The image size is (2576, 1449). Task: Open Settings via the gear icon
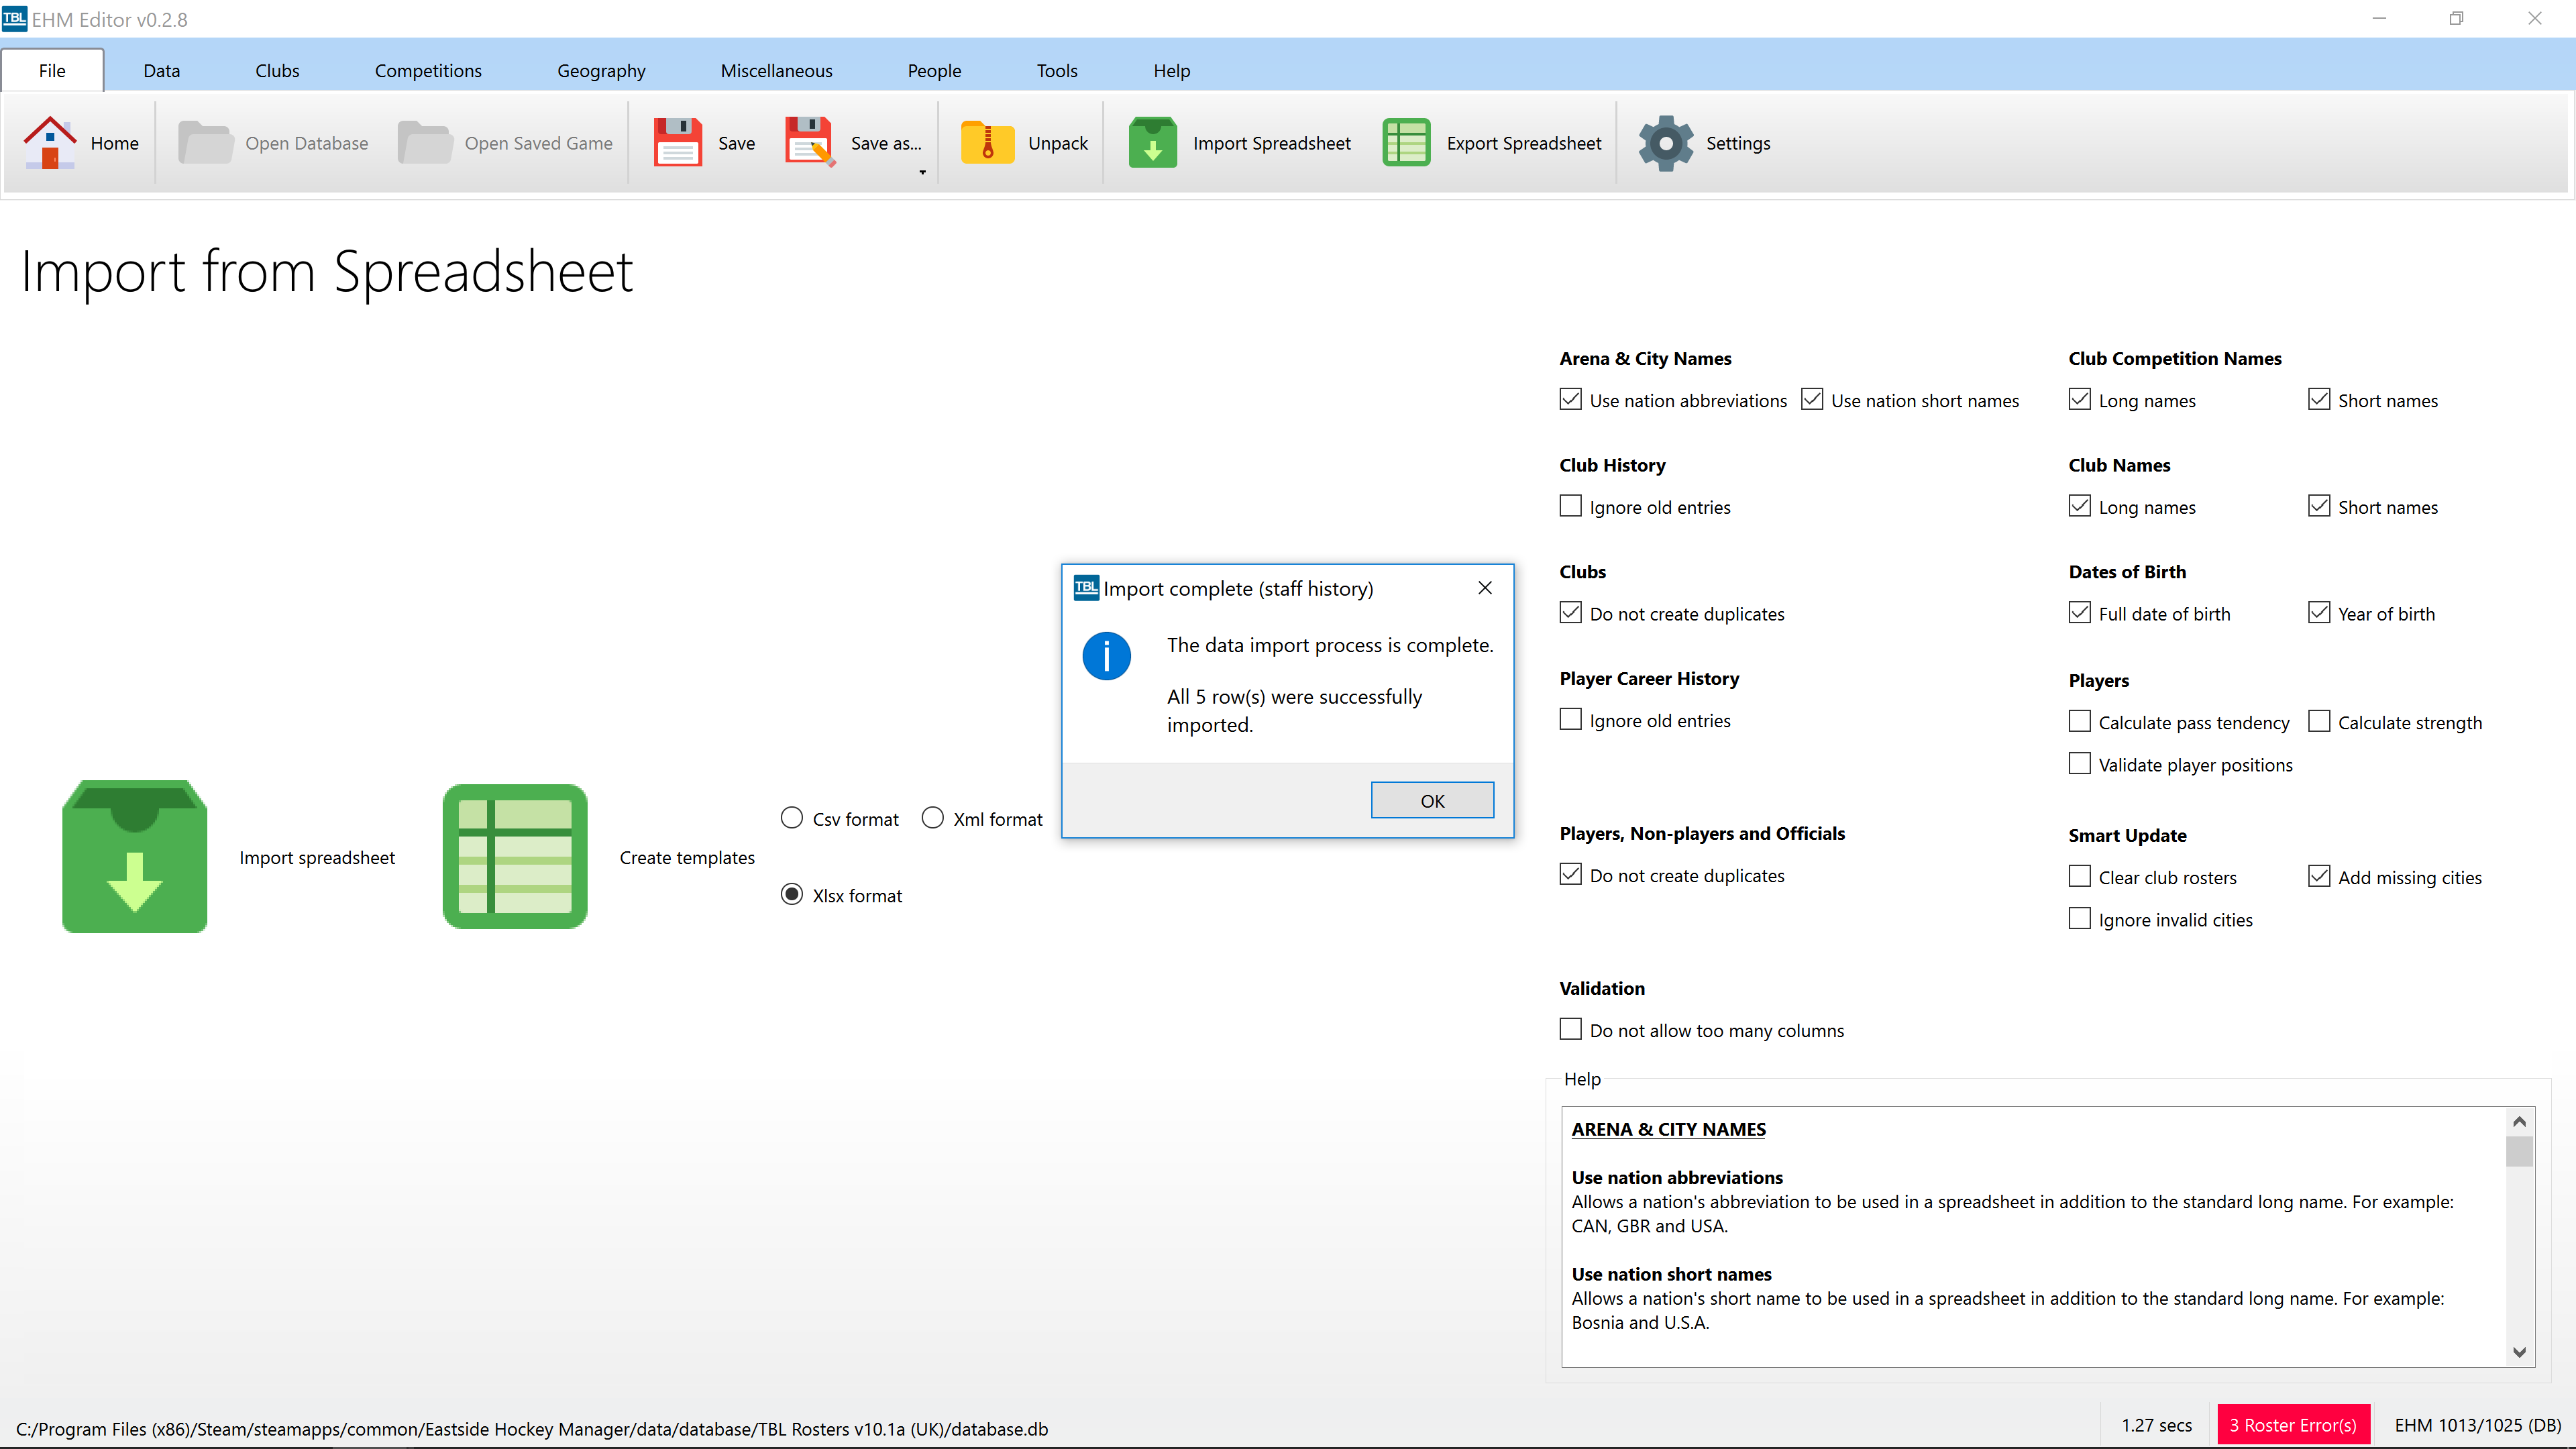click(x=1665, y=143)
